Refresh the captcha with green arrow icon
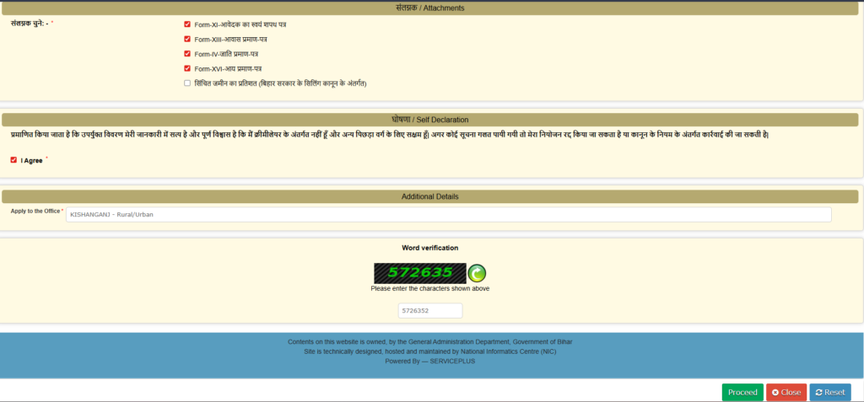Screen dimensions: 864x402 coord(477,273)
